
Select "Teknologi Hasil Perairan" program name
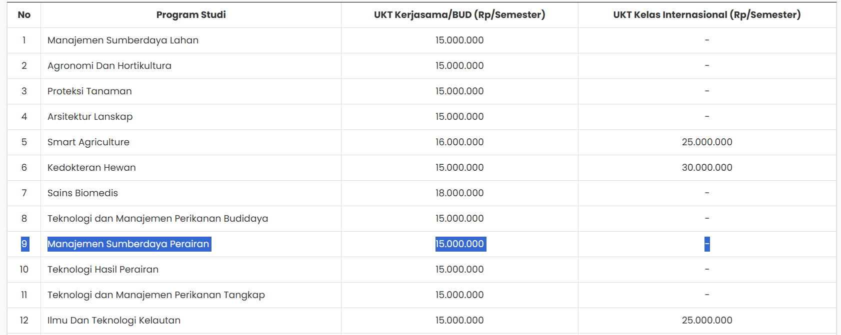[103, 270]
